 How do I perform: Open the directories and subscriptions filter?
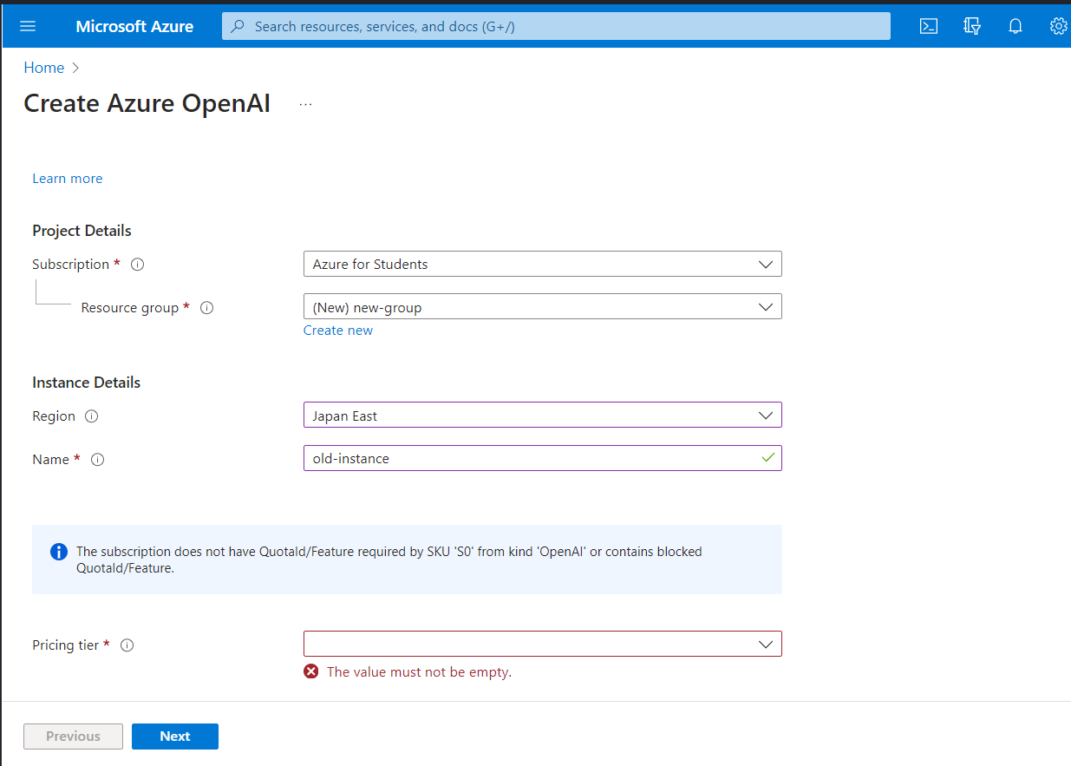[x=971, y=26]
